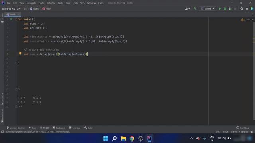Open OBS Studio from taskbar
Viewport: 255px width, 143px height.
tap(141, 138)
